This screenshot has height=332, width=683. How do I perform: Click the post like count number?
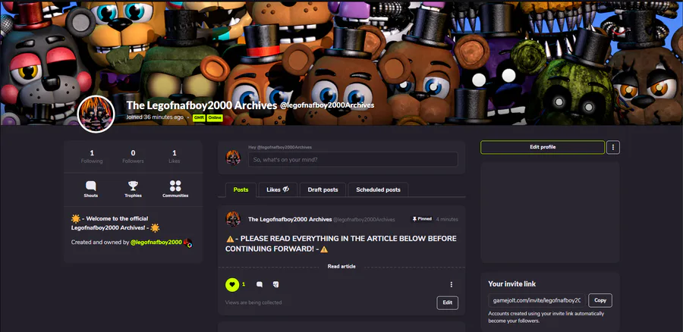click(x=244, y=284)
